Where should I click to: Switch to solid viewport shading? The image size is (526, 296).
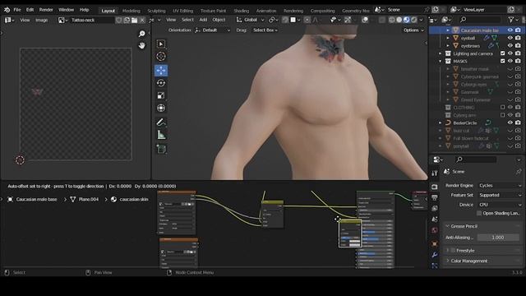399,20
